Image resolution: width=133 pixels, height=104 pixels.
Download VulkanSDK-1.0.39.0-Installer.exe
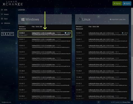(43, 96)
